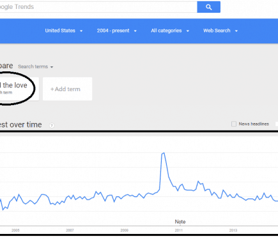Click the arrow beside United States

[81, 31]
